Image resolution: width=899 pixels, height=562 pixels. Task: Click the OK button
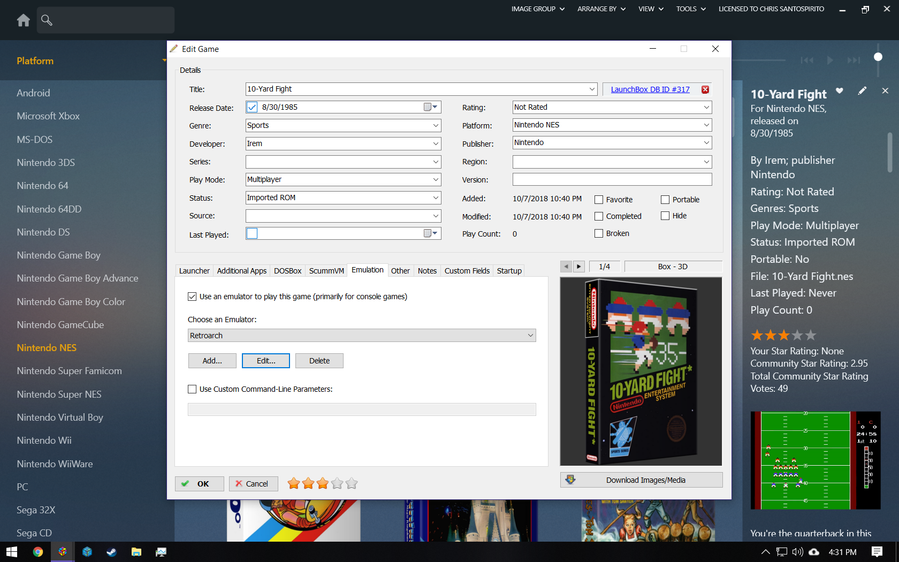[x=200, y=484]
